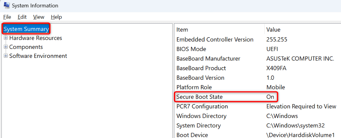Click the Item column header
This screenshot has height=138, width=341.
coord(182,30)
